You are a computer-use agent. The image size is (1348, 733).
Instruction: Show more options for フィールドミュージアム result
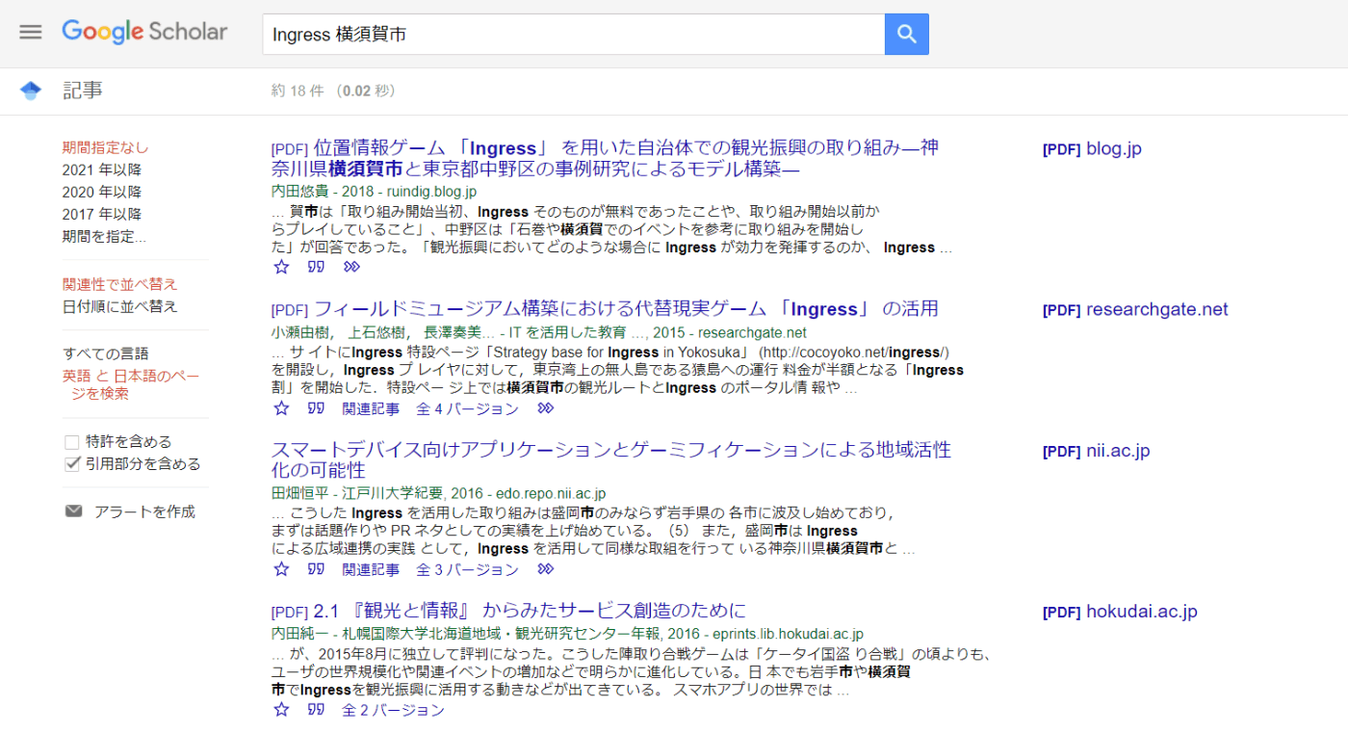click(546, 408)
